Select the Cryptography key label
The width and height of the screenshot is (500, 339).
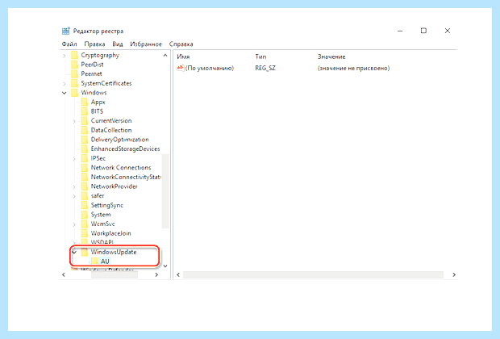coord(100,55)
